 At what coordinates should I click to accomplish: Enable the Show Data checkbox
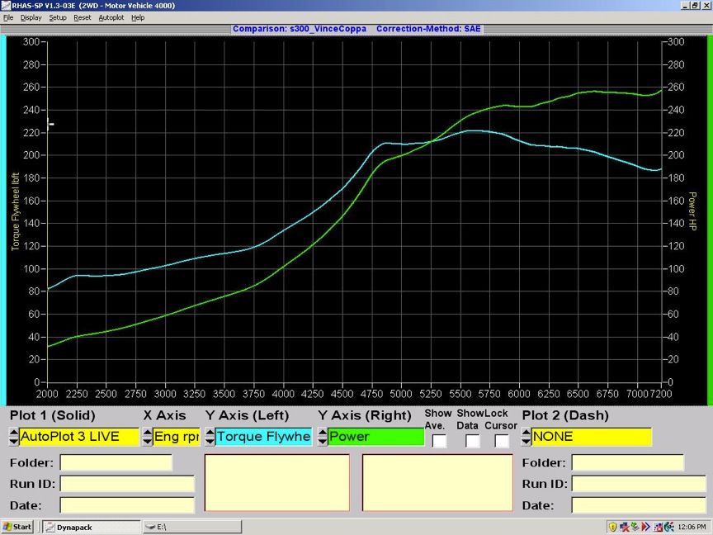click(472, 441)
